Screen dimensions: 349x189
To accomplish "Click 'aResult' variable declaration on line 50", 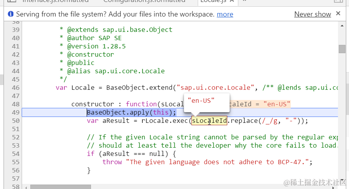I will coord(116,120).
